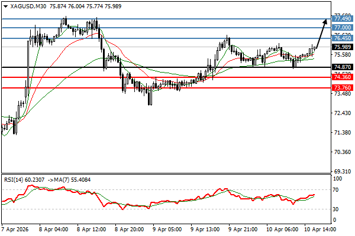Click the 77.000 blue price label
The image size is (355, 236).
pos(342,28)
